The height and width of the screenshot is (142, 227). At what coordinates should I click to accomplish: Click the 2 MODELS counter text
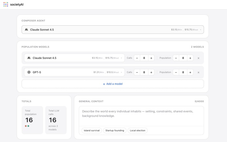pyautogui.click(x=197, y=47)
